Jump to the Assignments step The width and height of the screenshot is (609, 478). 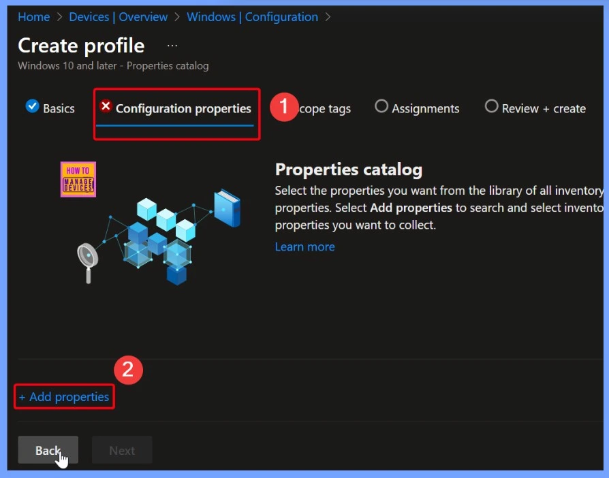point(417,108)
